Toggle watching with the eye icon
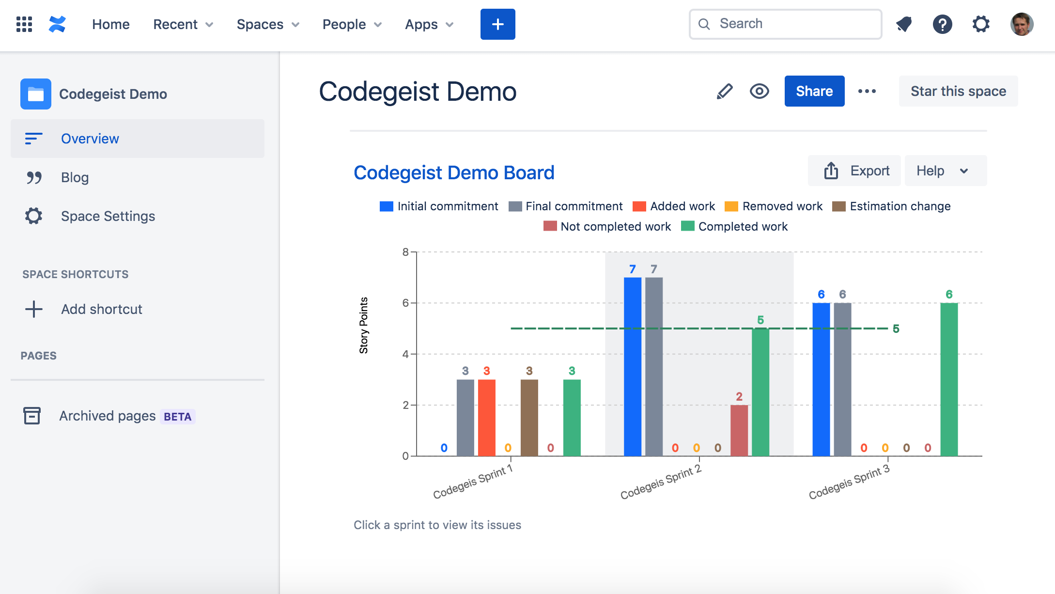 click(759, 91)
